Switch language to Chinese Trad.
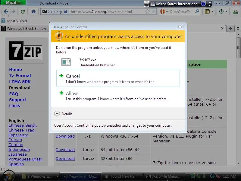 coord(22,130)
